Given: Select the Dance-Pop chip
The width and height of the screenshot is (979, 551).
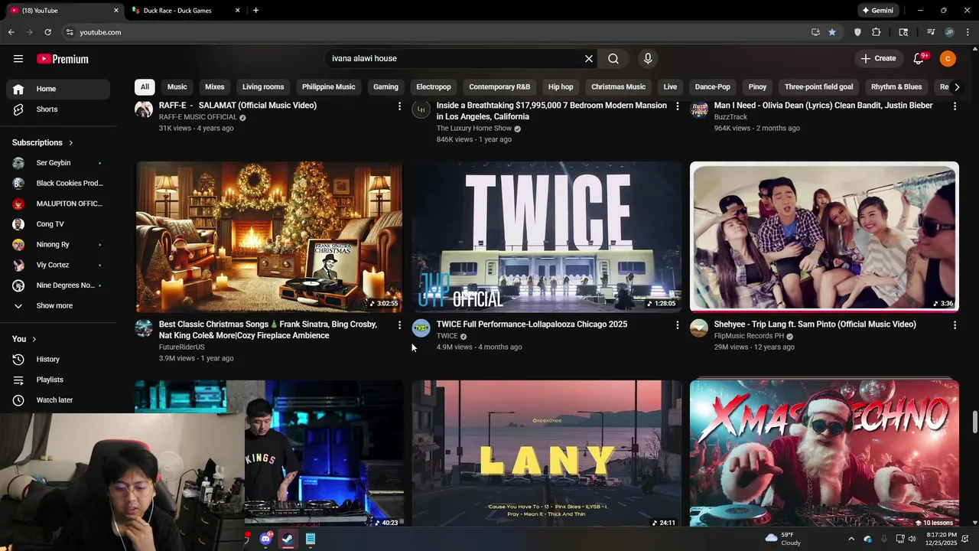Looking at the screenshot, I should tap(713, 87).
